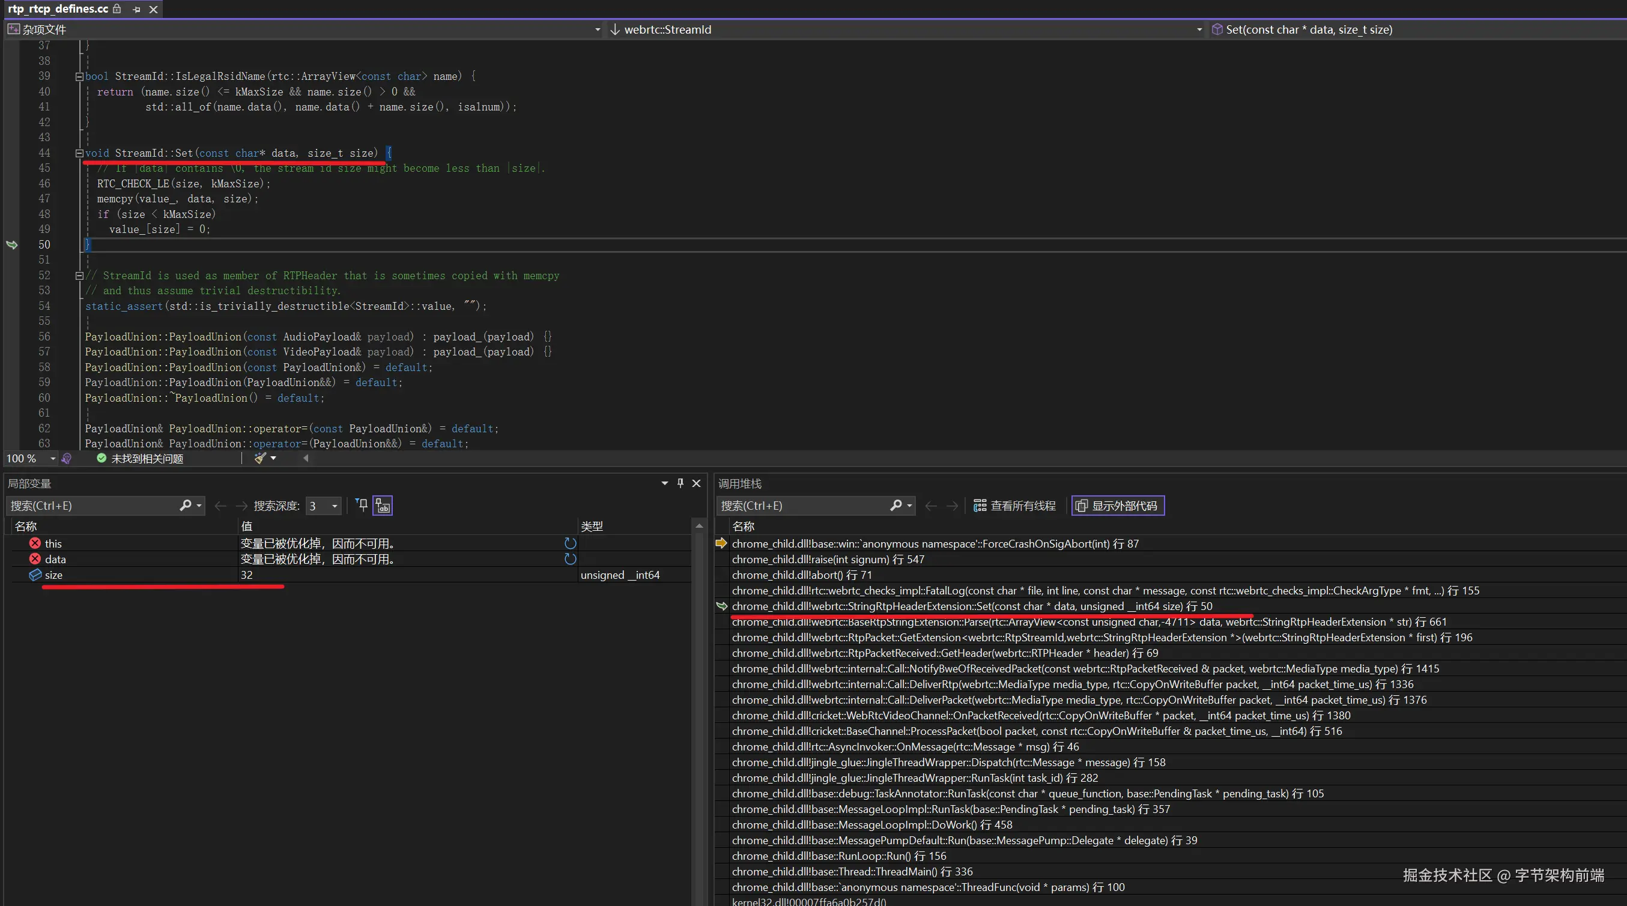1627x906 pixels.
Task: Refresh the 'this' variable value
Action: (x=570, y=543)
